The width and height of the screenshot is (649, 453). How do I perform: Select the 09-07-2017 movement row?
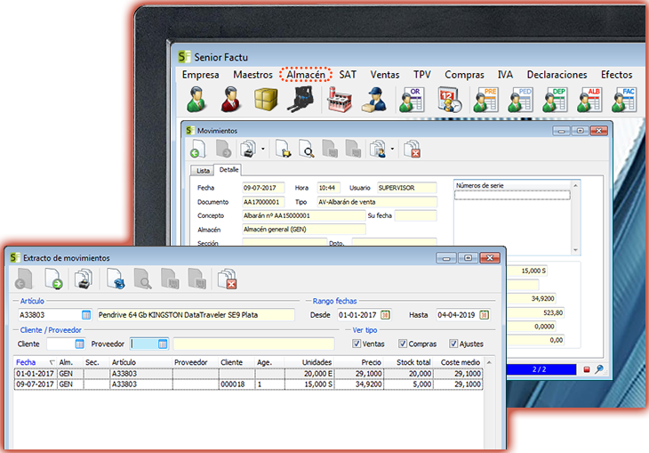point(248,384)
